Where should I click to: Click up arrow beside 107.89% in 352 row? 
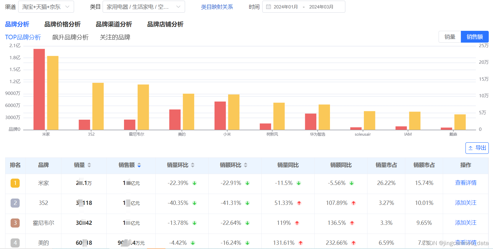pos(354,203)
